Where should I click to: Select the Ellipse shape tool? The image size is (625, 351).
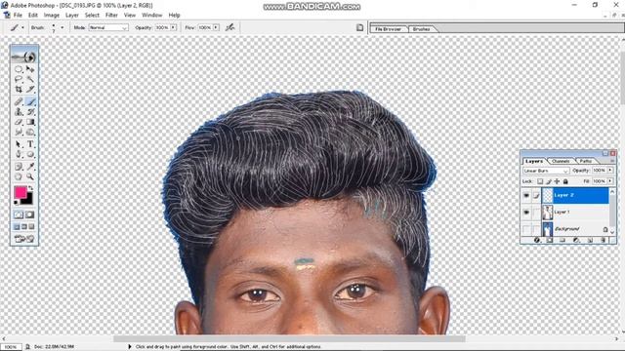point(30,154)
